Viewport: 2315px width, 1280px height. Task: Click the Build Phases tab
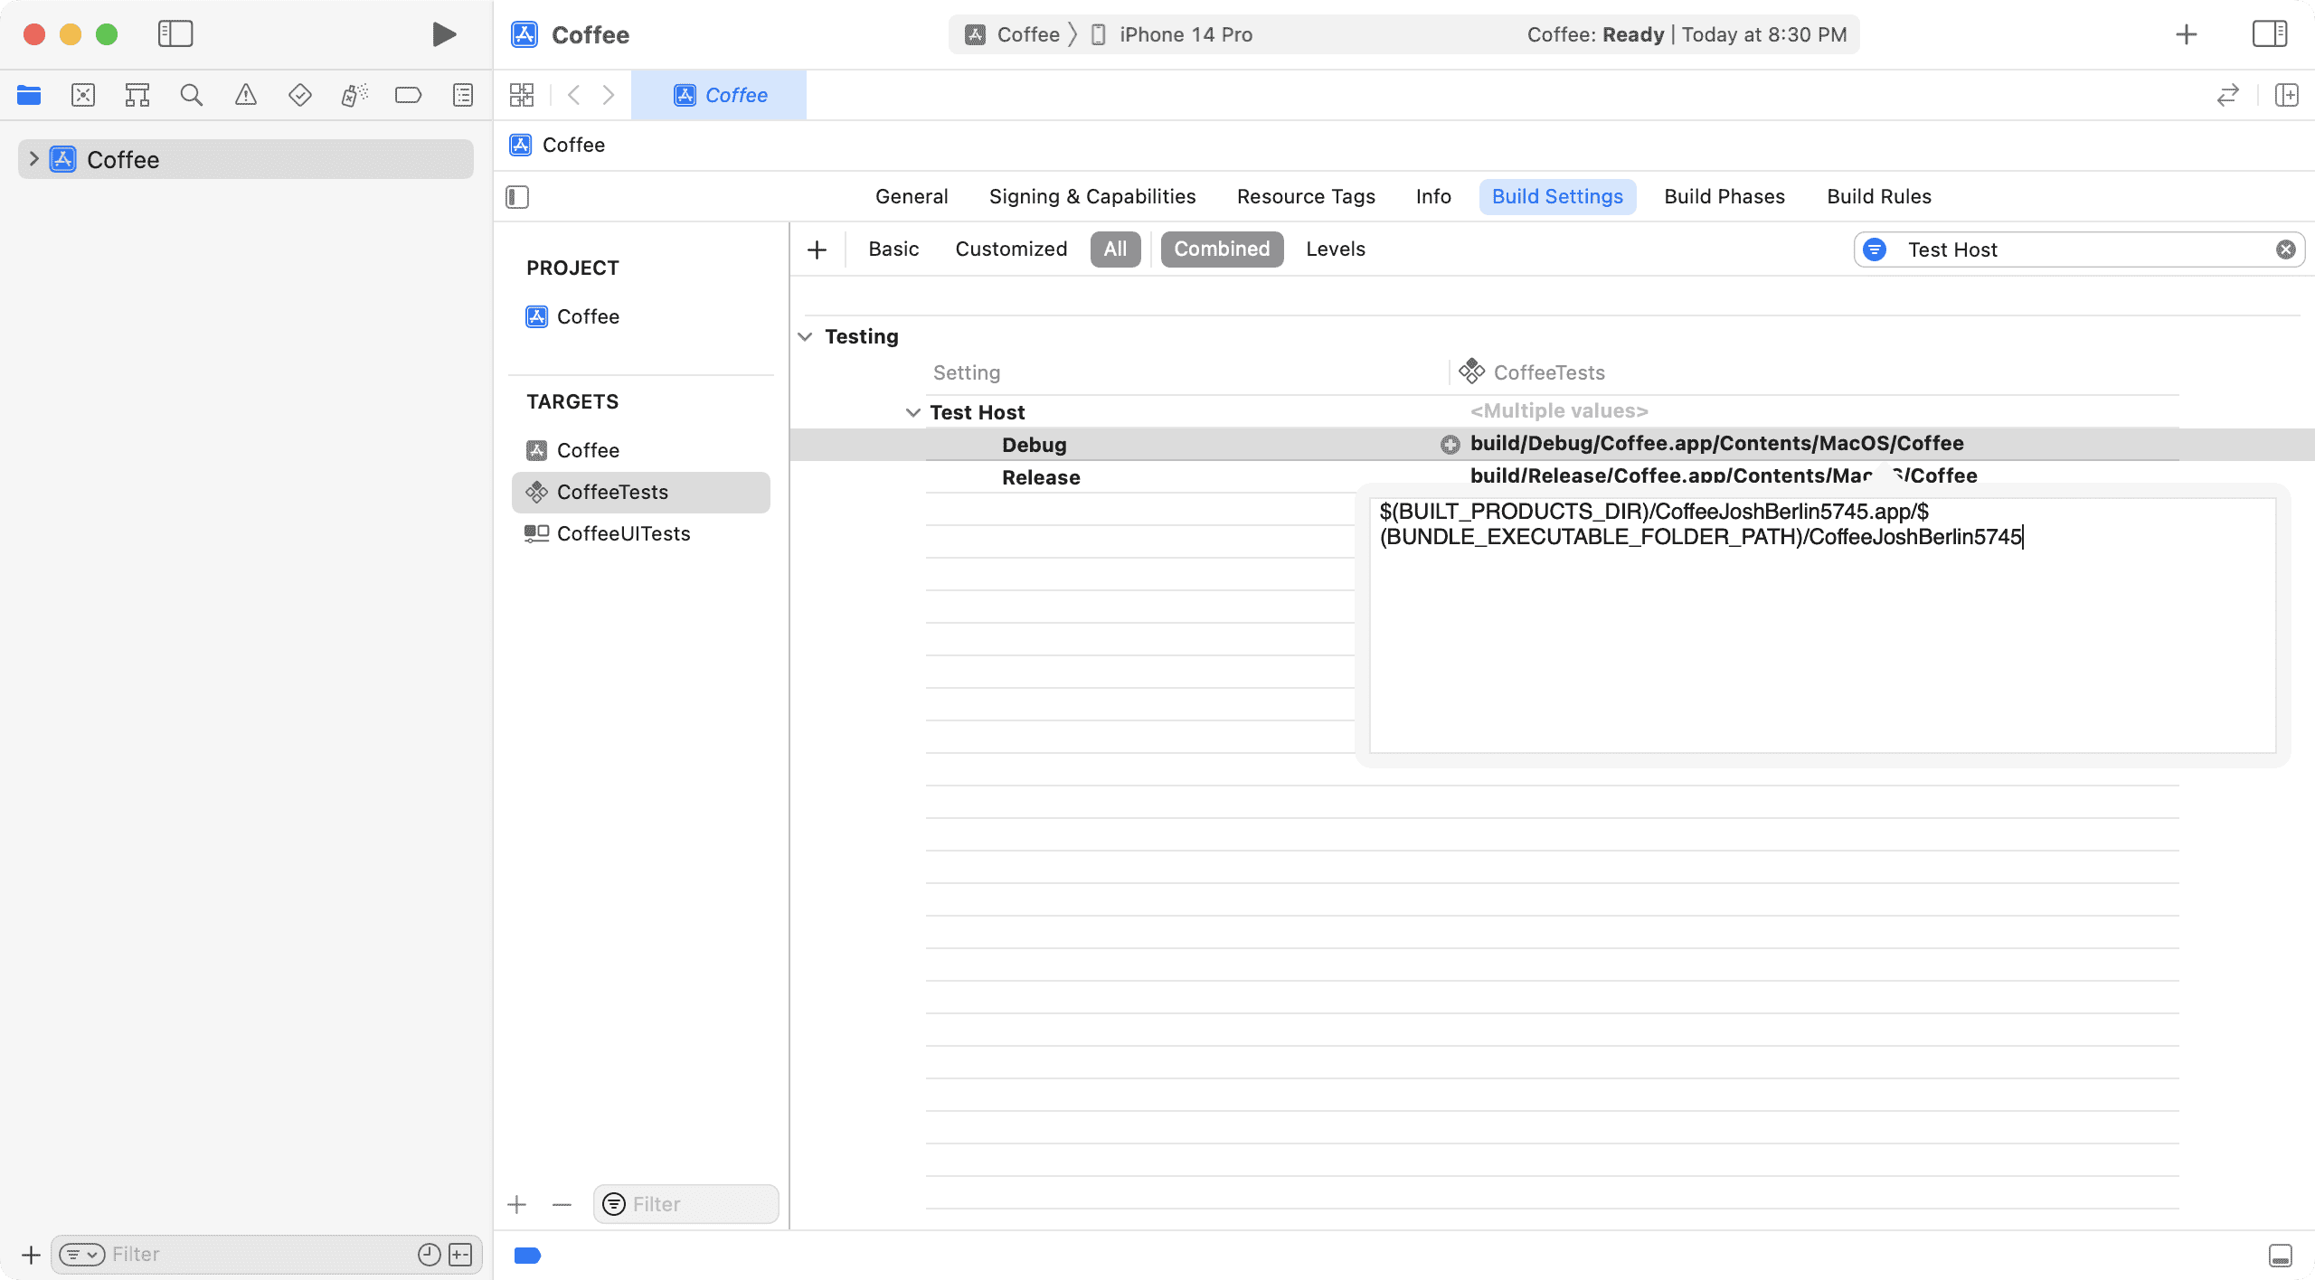1724,195
